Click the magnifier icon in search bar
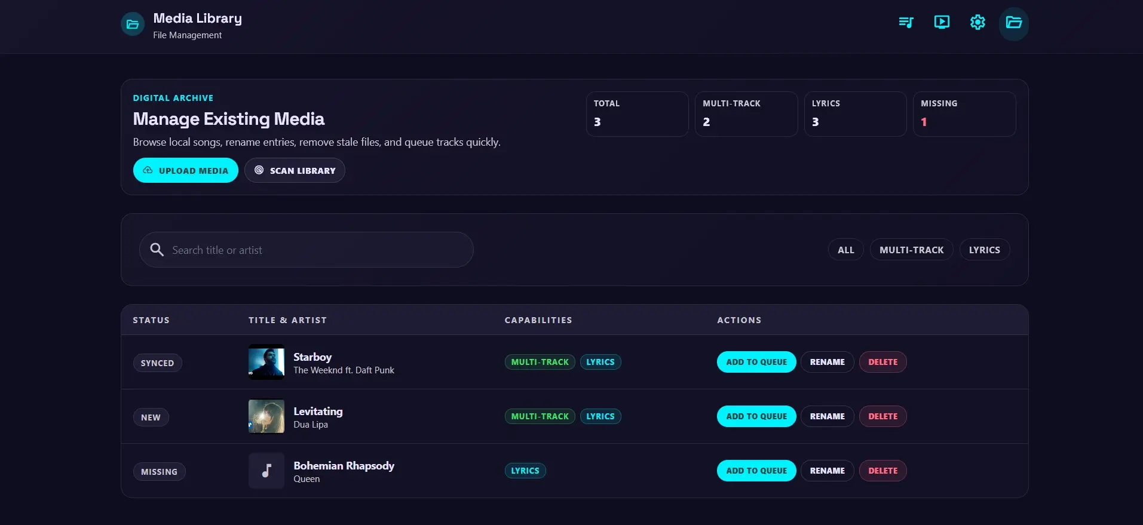The height and width of the screenshot is (525, 1143). (157, 250)
